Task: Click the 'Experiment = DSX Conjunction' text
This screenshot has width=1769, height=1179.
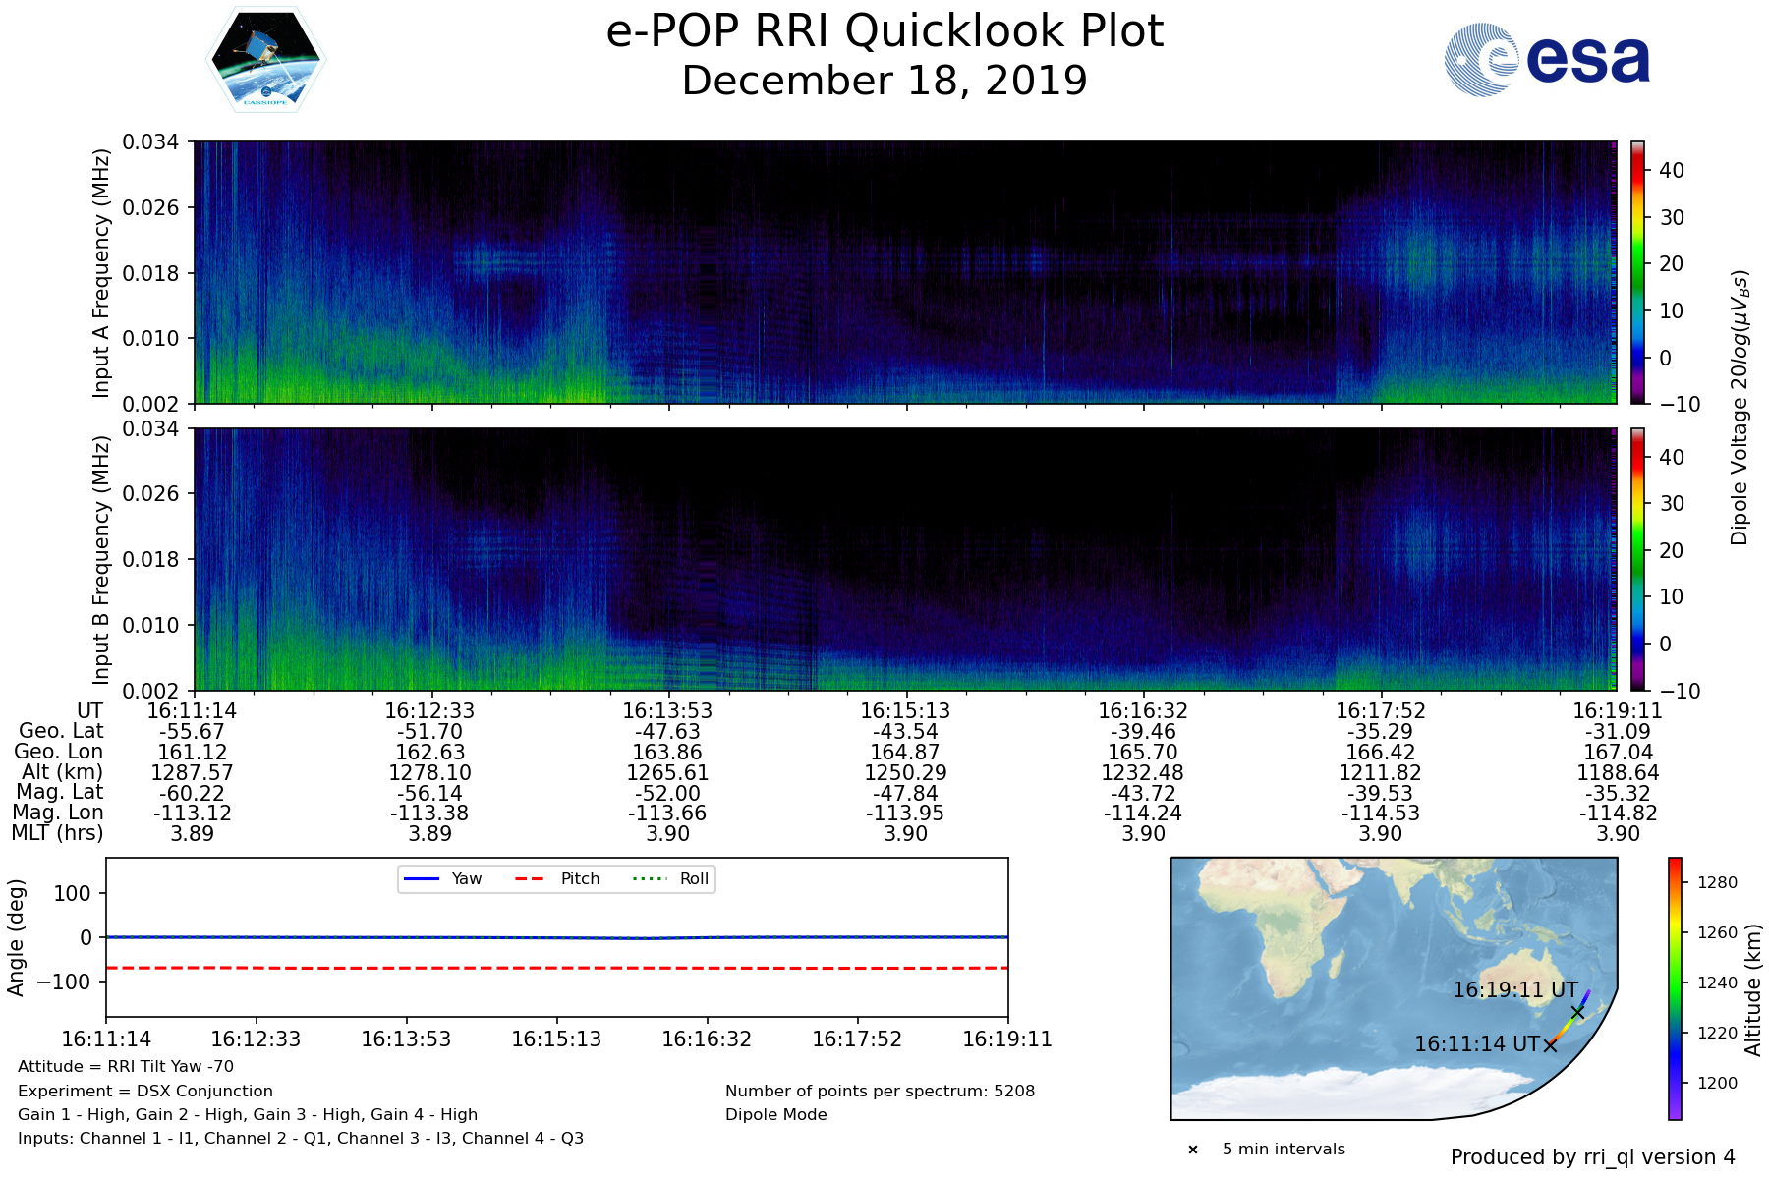Action: click(x=145, y=1091)
